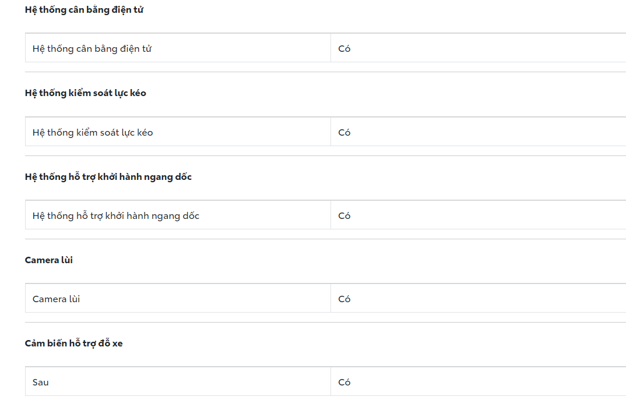Click column border between 'Sau' and 'Có' cells
Viewport: 626px width, 400px height.
[x=330, y=383]
